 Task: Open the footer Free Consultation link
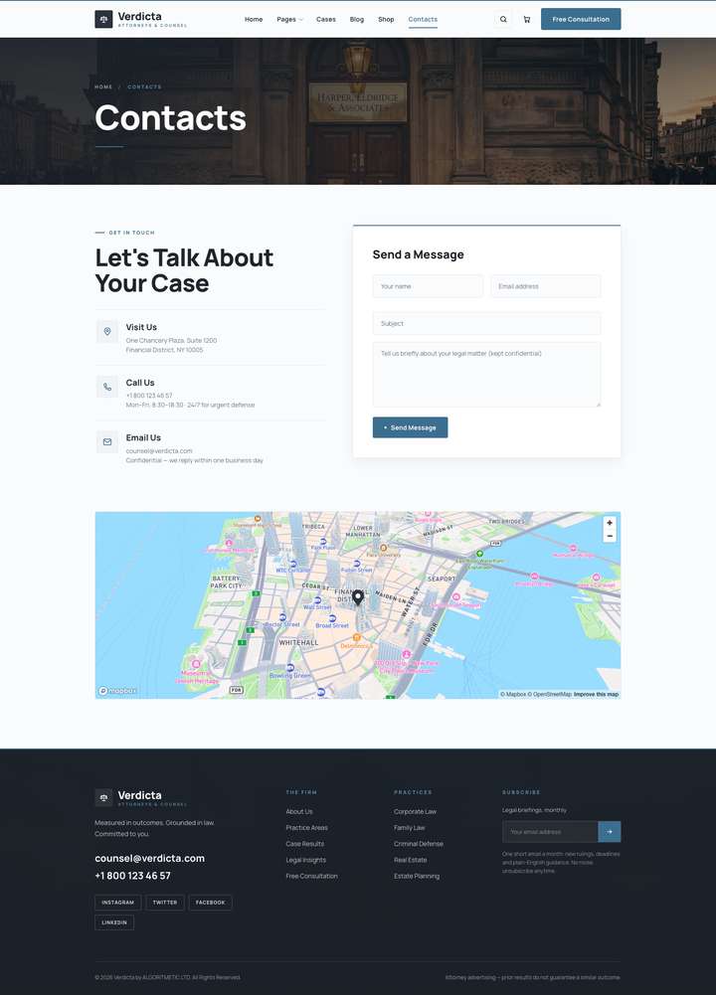click(x=311, y=877)
